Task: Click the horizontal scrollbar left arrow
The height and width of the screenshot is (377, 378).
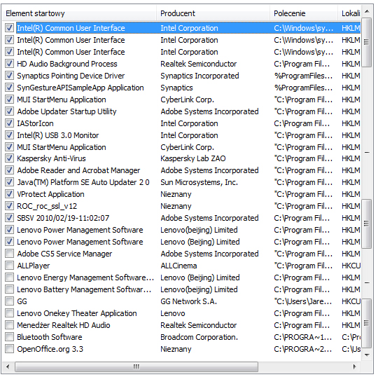Action: point(8,366)
